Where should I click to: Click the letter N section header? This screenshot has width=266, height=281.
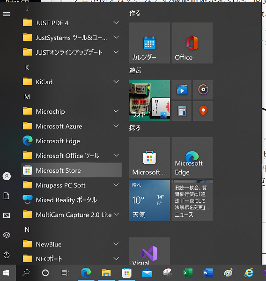27,229
